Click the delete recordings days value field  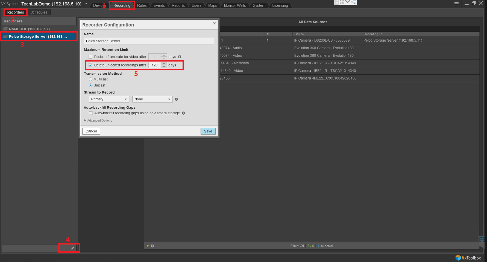[155, 65]
